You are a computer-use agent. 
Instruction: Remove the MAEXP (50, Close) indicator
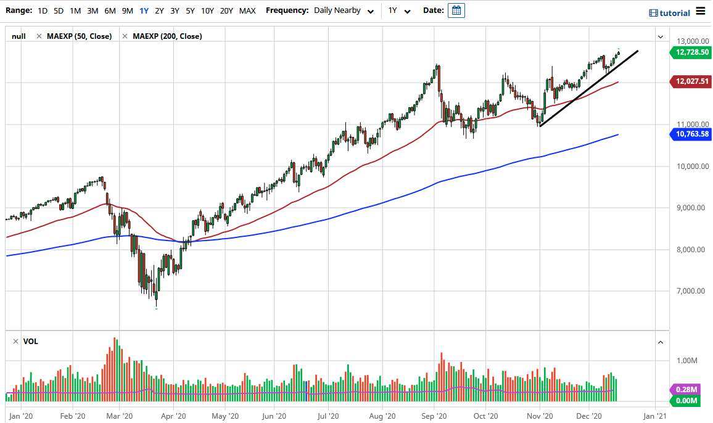[40, 36]
